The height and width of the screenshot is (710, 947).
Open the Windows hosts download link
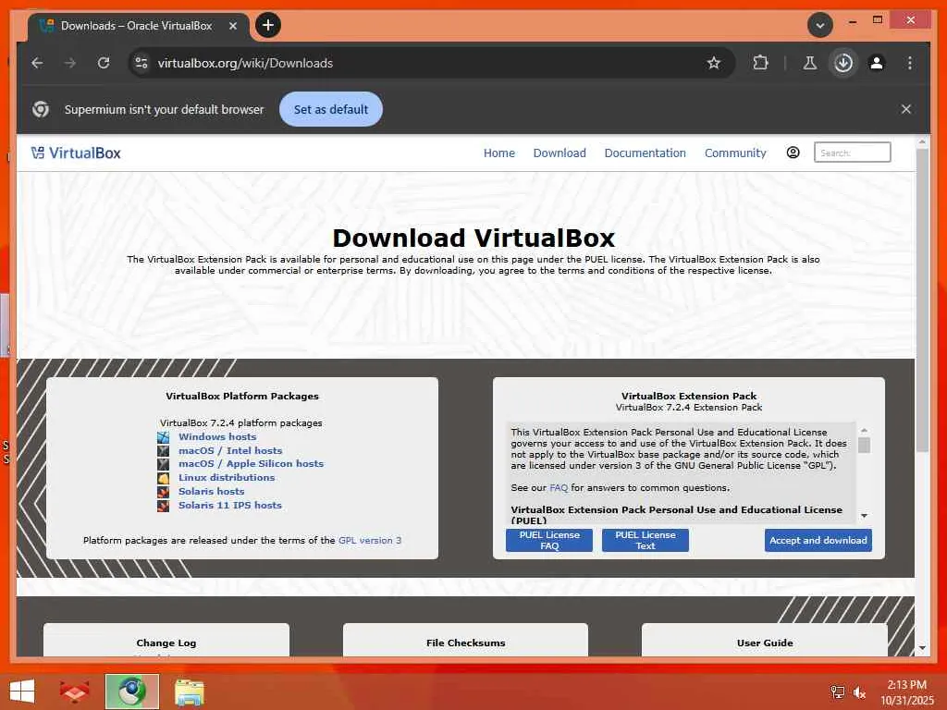pyautogui.click(x=217, y=436)
